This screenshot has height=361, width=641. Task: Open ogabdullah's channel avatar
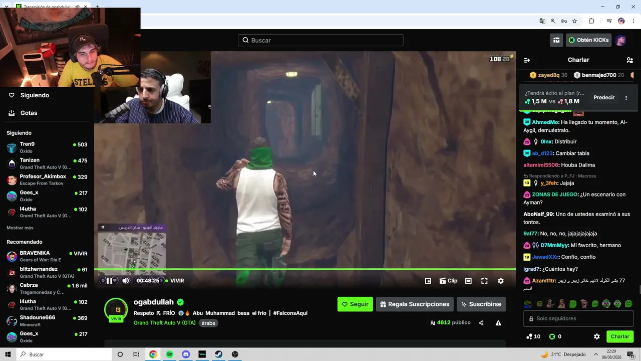click(x=116, y=310)
